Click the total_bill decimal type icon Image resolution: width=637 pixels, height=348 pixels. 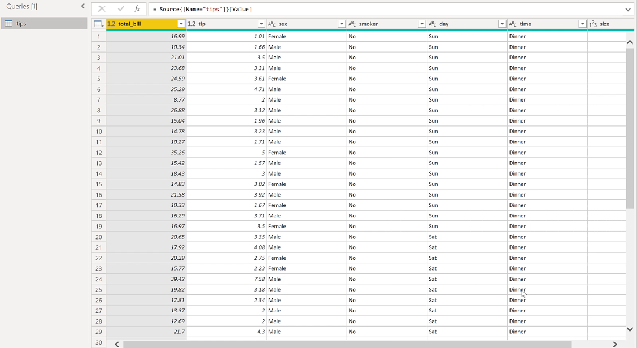point(111,24)
